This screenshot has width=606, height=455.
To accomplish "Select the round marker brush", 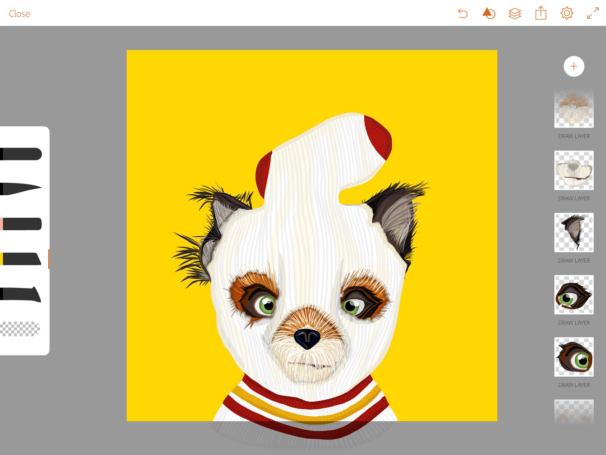I will click(21, 154).
